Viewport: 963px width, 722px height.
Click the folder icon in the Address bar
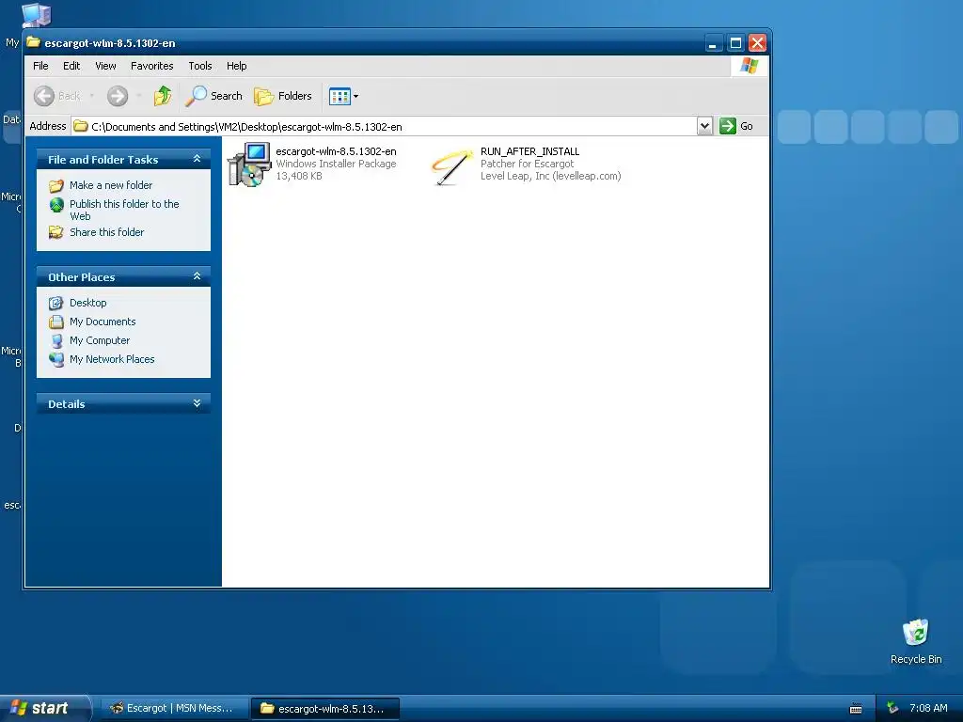click(81, 127)
